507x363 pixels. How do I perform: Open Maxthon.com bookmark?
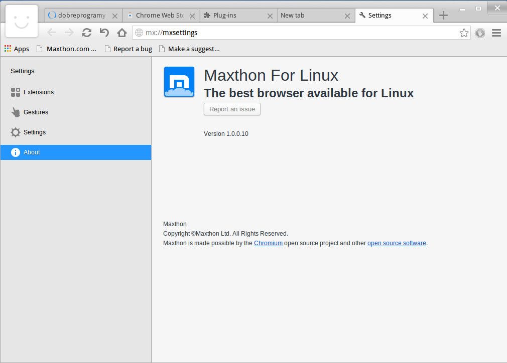(67, 49)
